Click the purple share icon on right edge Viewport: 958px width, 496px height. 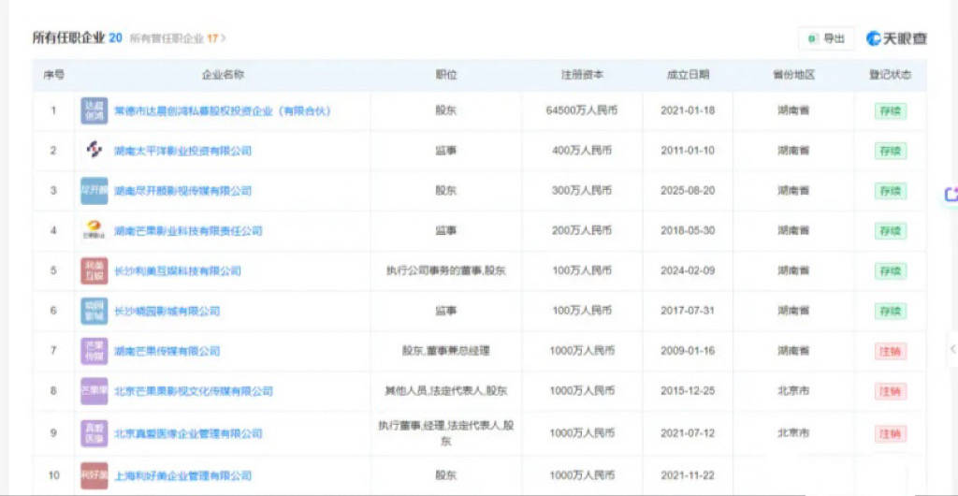tap(951, 195)
